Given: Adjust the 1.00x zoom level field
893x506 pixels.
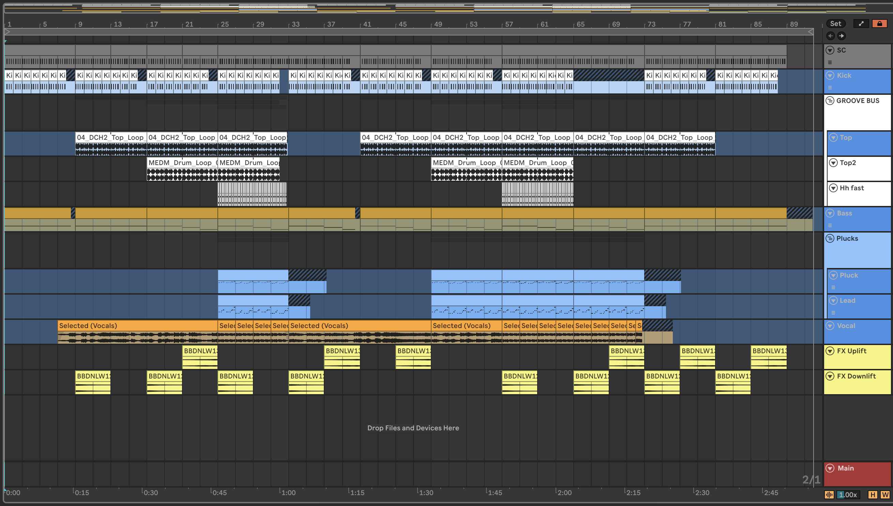Looking at the screenshot, I should tap(848, 494).
